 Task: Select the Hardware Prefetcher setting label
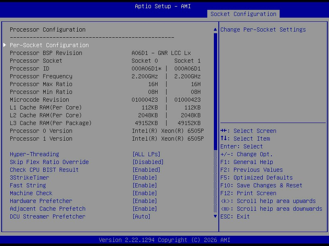[x=41, y=201]
